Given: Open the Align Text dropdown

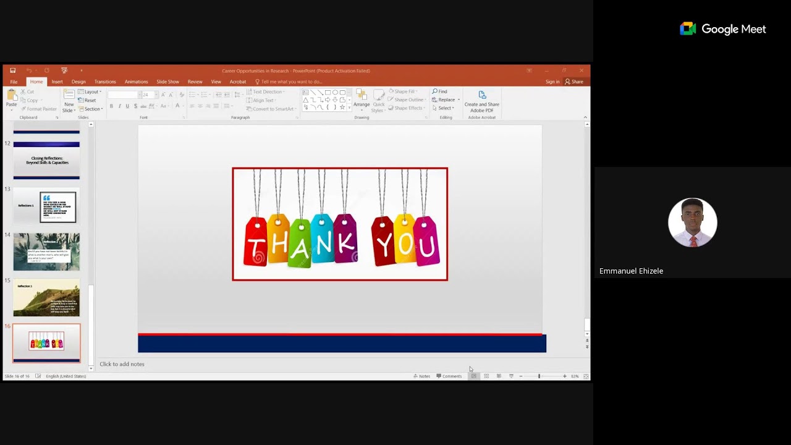Looking at the screenshot, I should click(x=261, y=100).
